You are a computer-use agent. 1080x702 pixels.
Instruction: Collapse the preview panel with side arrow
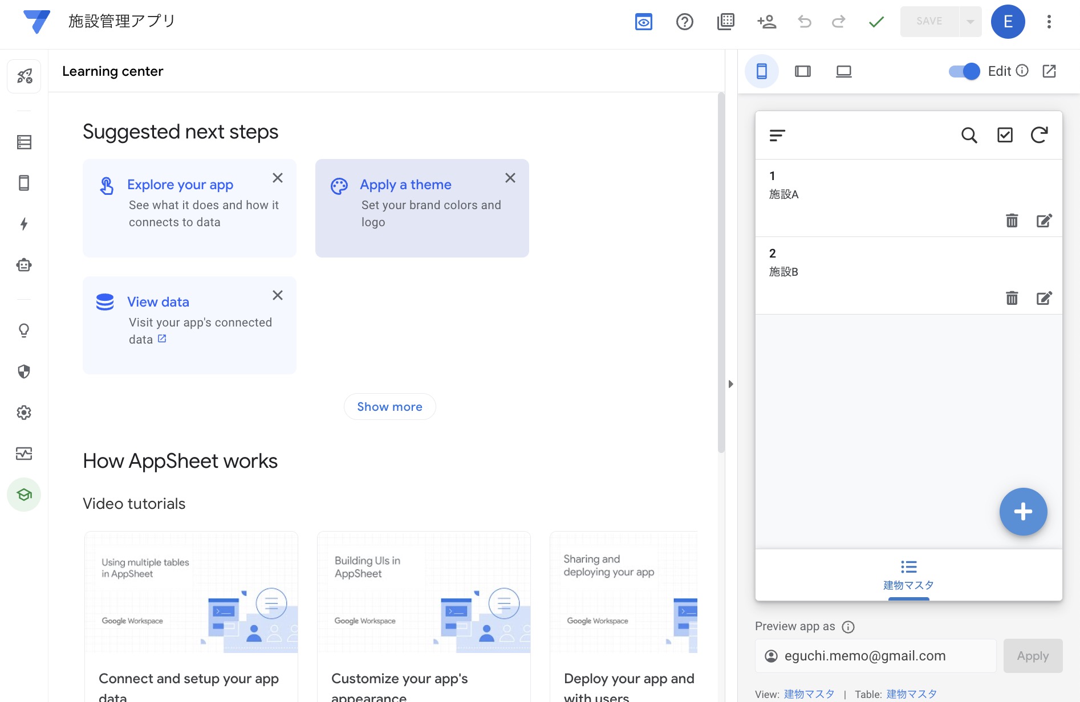click(x=730, y=384)
